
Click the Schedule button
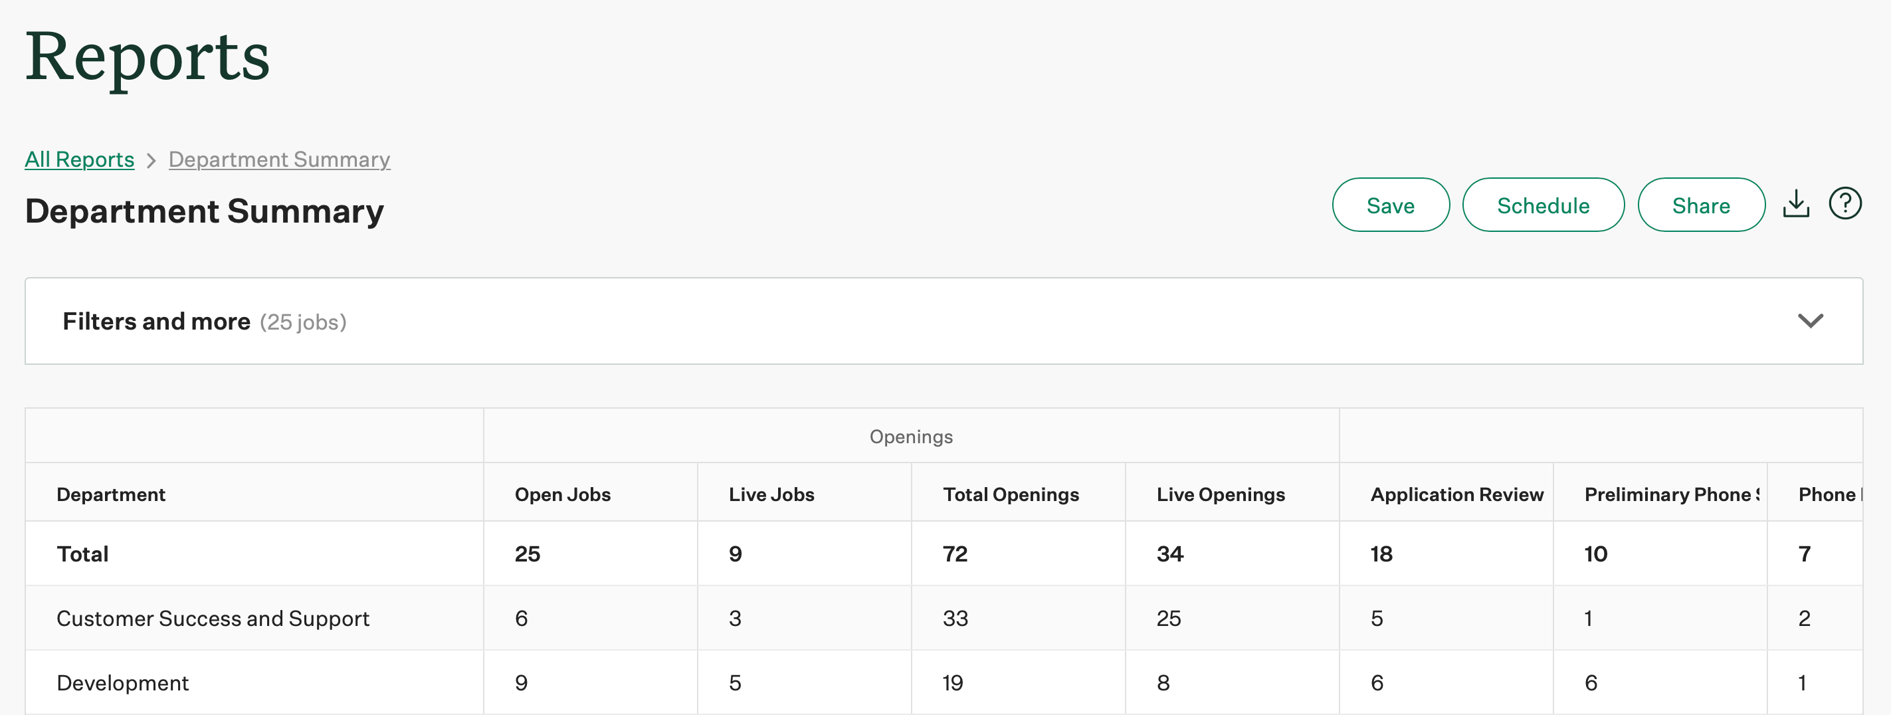[1542, 205]
